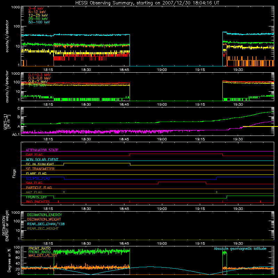
Task: Click the ECLIPSE_FLAG label
Action: 38,178
